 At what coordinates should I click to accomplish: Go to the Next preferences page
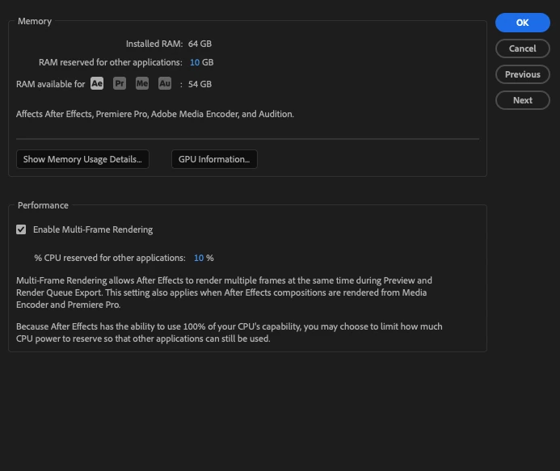(523, 100)
